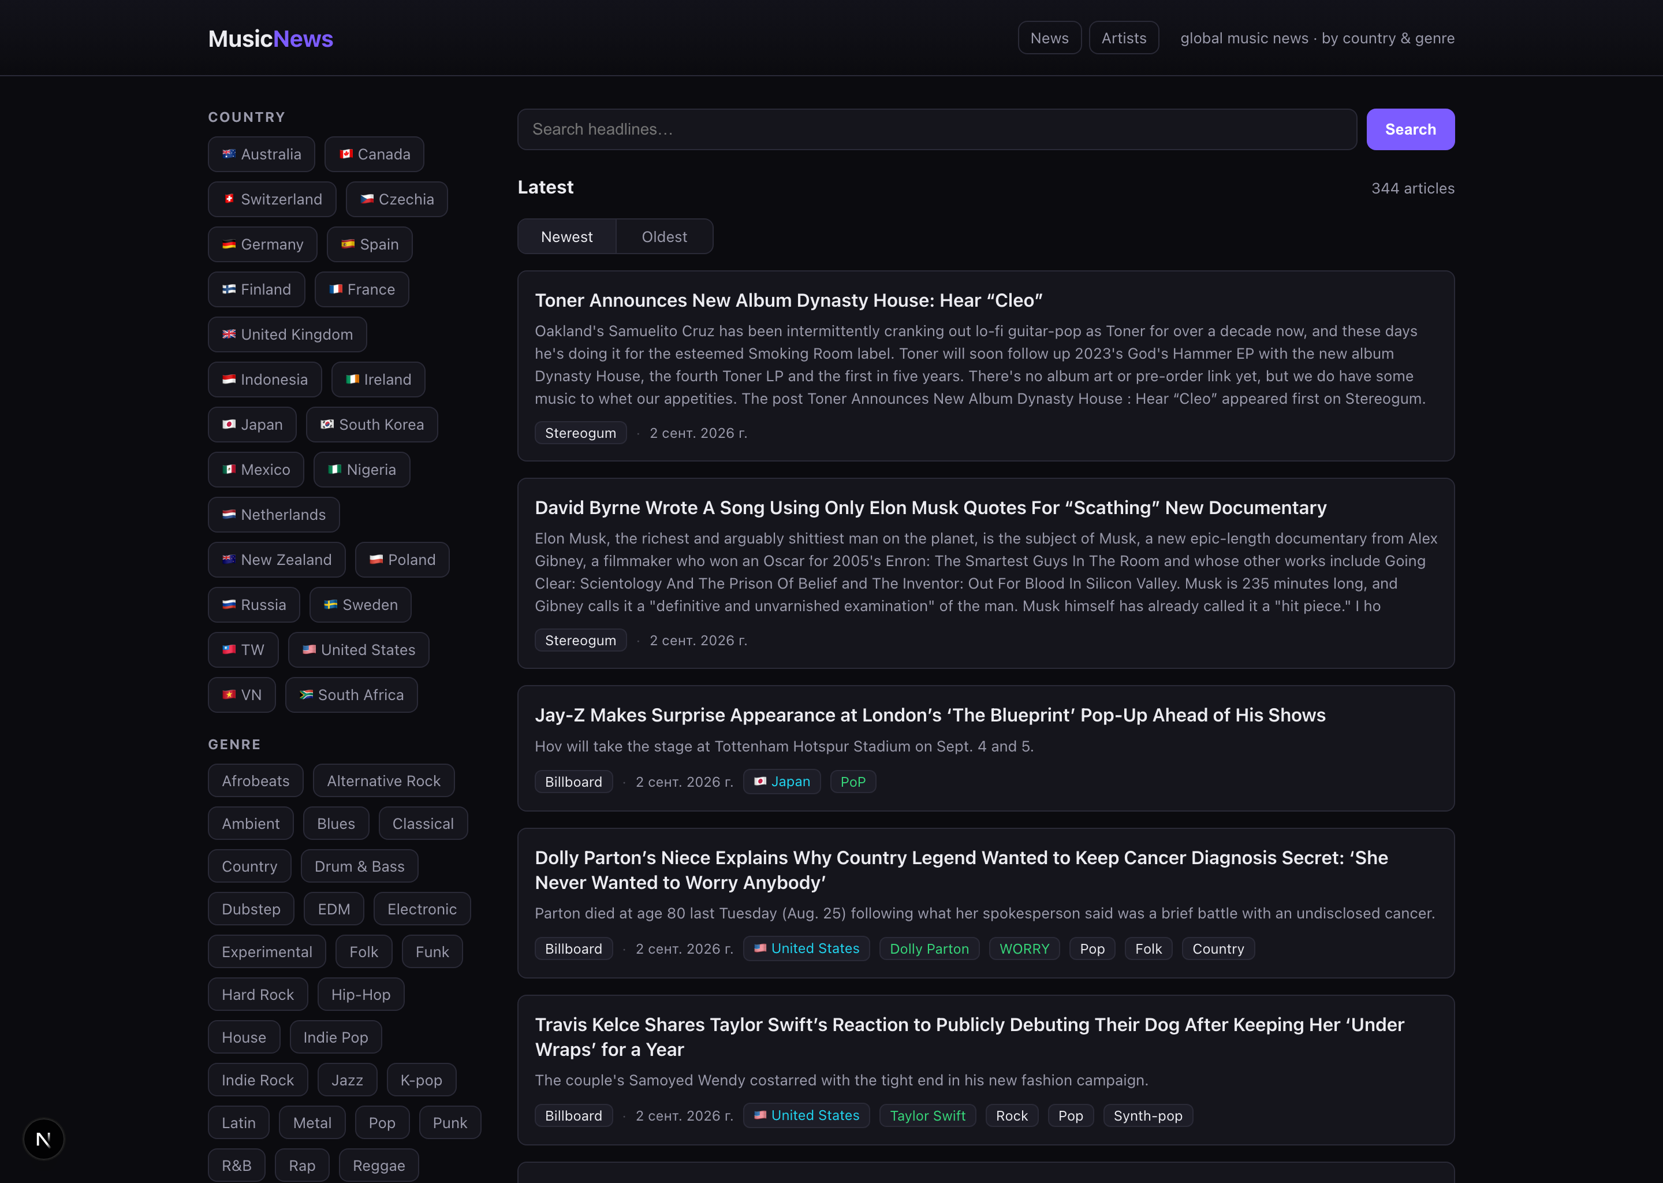Open the News nav item
The image size is (1663, 1183).
pyautogui.click(x=1049, y=38)
